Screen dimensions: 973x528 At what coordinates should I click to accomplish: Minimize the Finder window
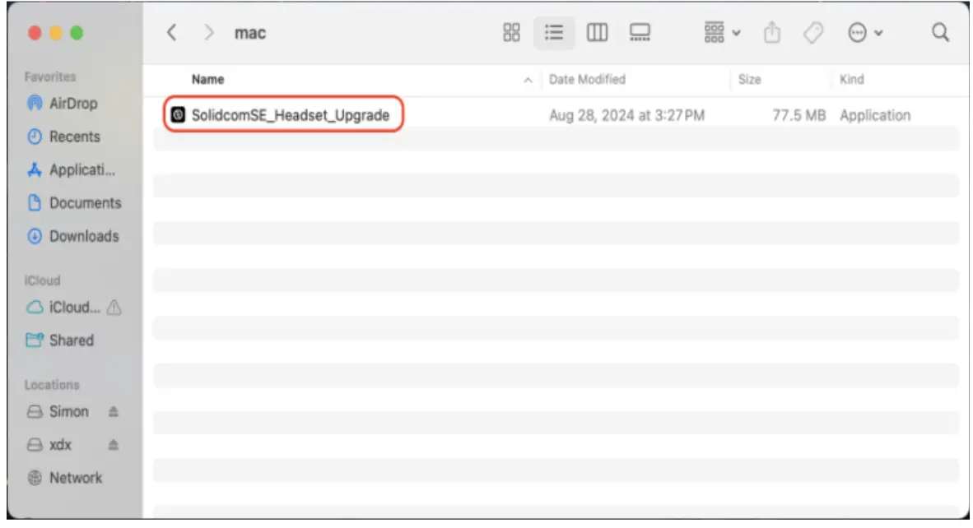tap(56, 33)
